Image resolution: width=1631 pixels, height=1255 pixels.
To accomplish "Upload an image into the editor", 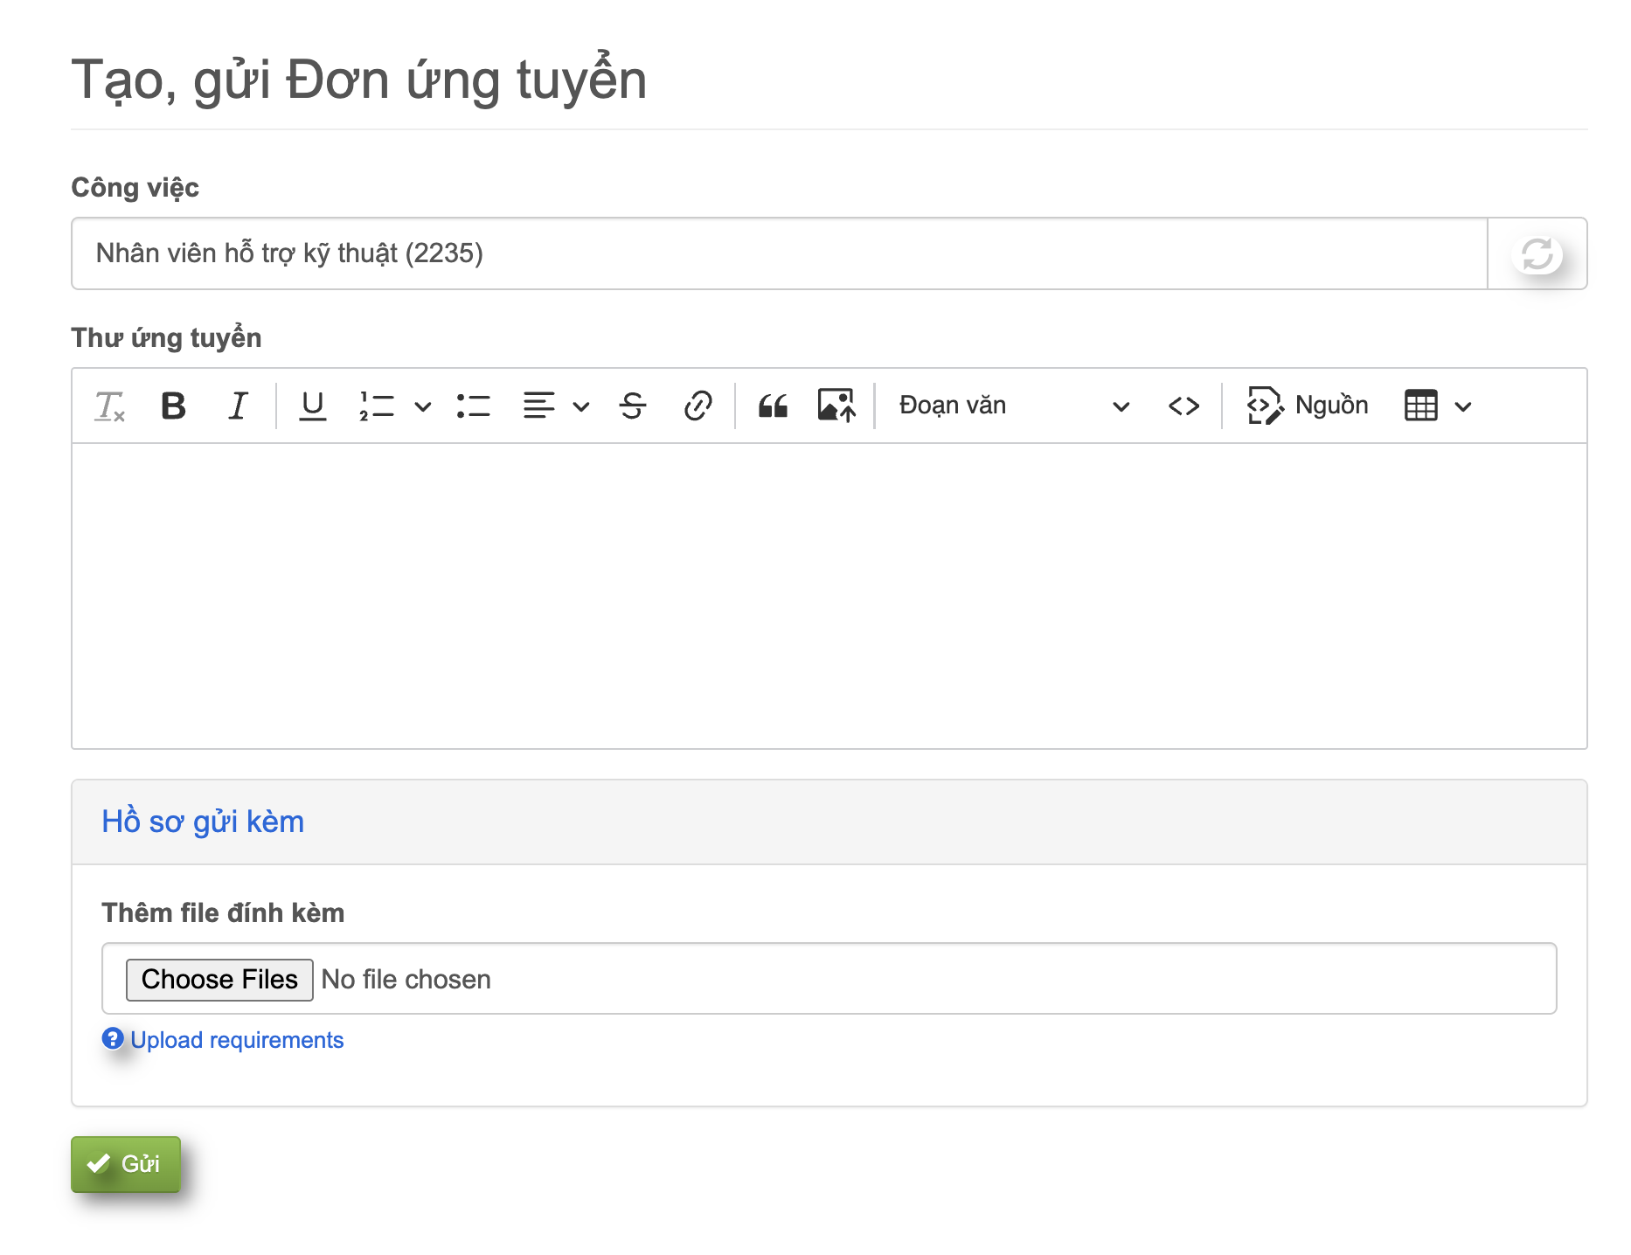I will pyautogui.click(x=836, y=406).
